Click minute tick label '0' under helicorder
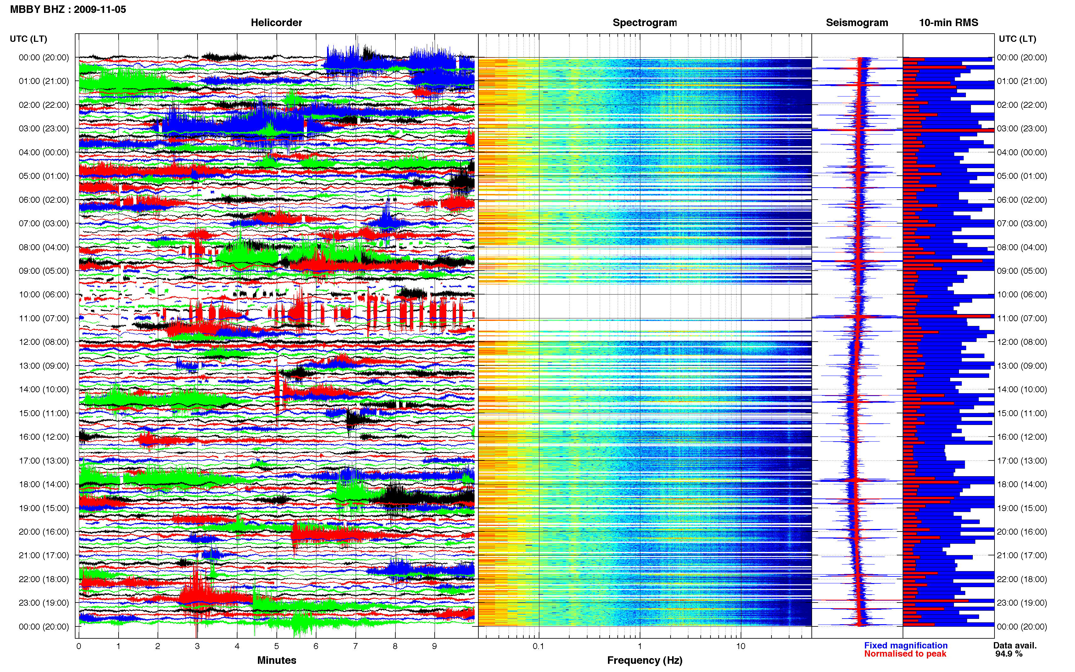 click(79, 646)
